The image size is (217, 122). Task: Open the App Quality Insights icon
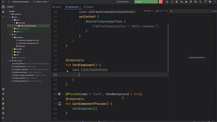click(x=3, y=108)
